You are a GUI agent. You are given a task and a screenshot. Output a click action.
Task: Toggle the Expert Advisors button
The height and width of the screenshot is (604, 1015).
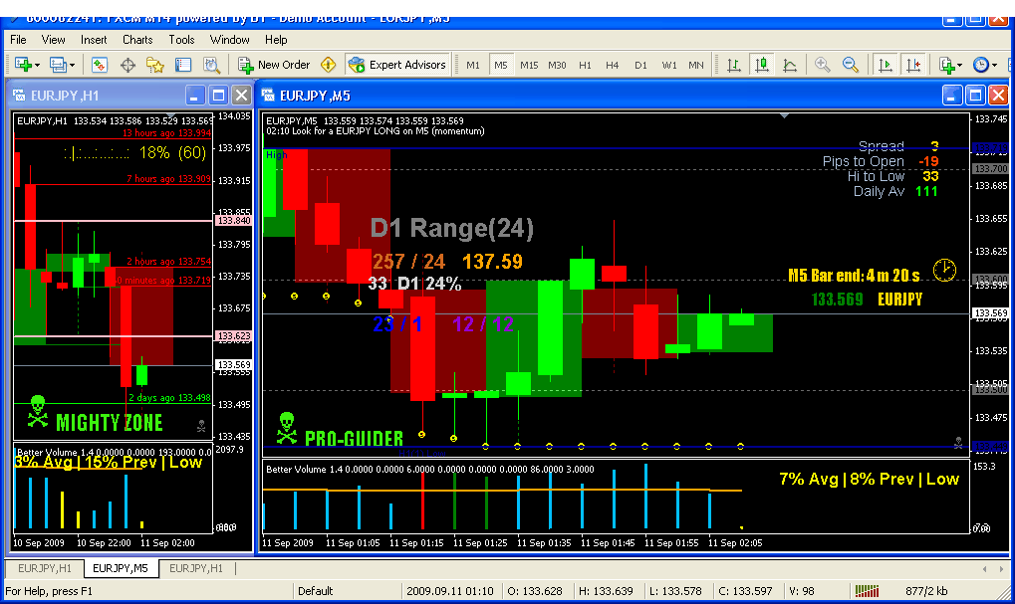click(x=396, y=65)
